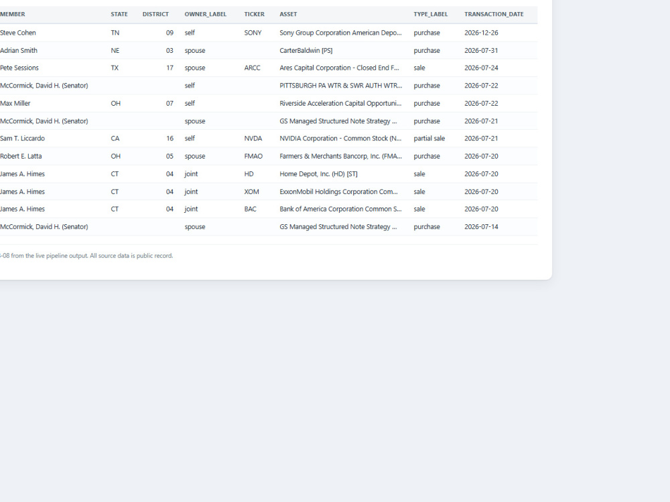Click the 2026-07-14 transaction date
Image resolution: width=670 pixels, height=502 pixels.
tap(481, 227)
